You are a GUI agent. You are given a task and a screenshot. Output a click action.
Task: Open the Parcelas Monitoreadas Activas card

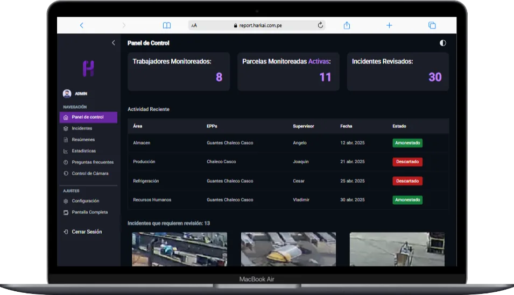pyautogui.click(x=288, y=71)
